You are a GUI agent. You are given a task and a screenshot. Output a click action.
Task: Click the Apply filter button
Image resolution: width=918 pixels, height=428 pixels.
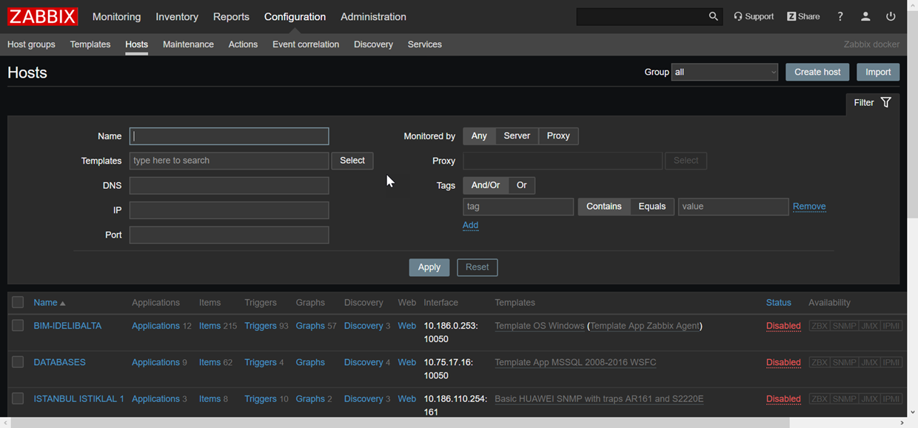429,267
